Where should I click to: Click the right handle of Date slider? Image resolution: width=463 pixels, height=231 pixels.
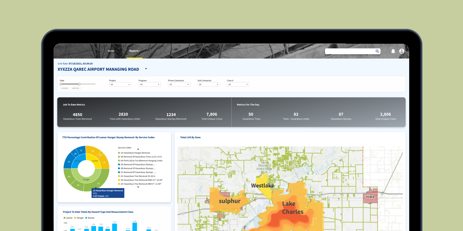79,84
